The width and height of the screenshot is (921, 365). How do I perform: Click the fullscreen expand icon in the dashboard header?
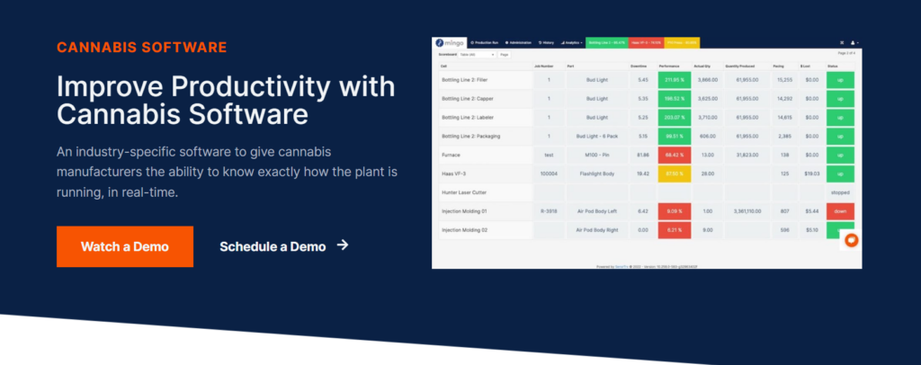pyautogui.click(x=842, y=42)
